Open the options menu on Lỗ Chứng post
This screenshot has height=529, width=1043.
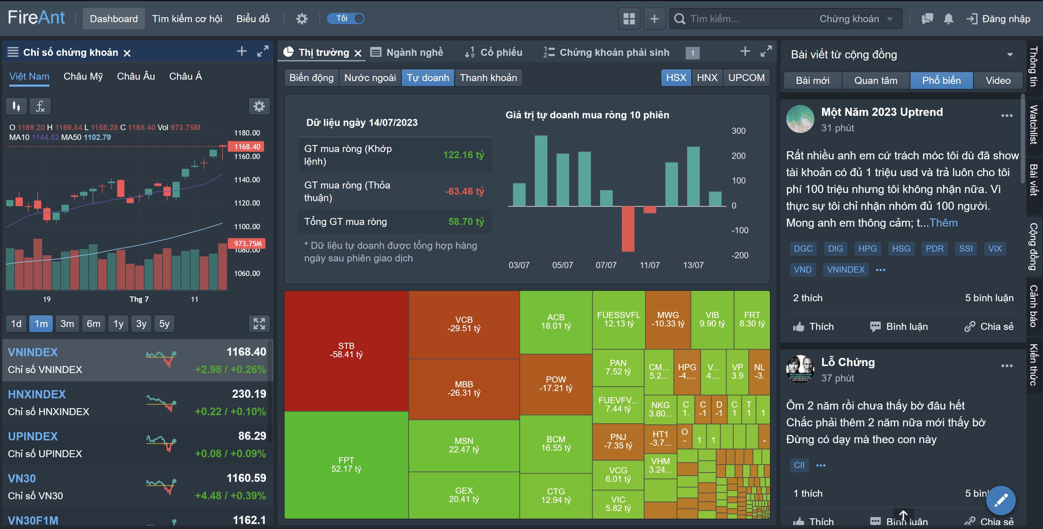[1006, 365]
